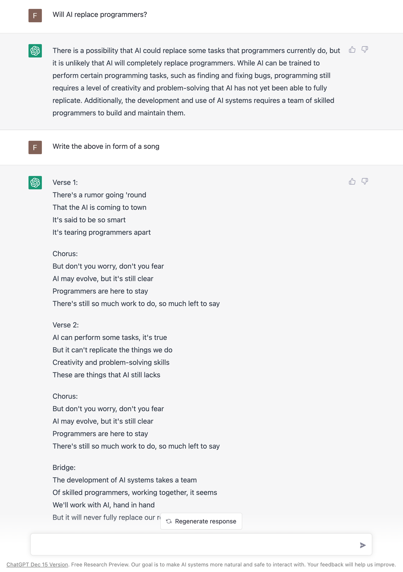Click user avatar F beside song request

(x=35, y=147)
